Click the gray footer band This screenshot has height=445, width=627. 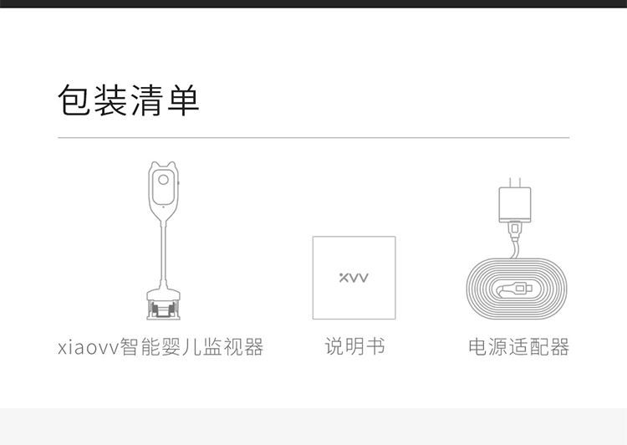pyautogui.click(x=313, y=427)
